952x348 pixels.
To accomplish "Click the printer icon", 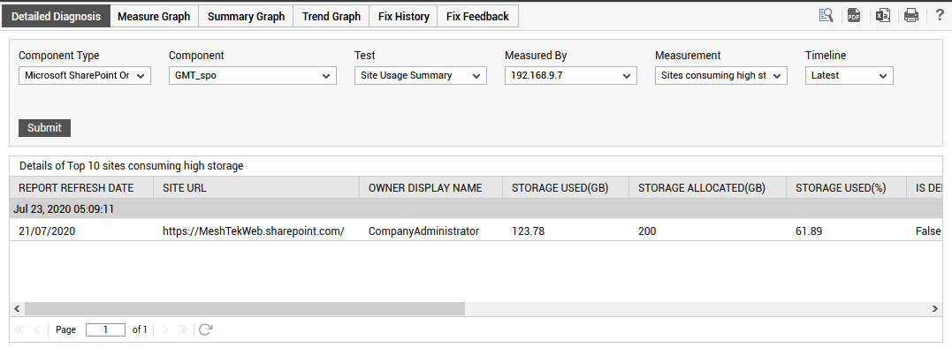I will [911, 16].
